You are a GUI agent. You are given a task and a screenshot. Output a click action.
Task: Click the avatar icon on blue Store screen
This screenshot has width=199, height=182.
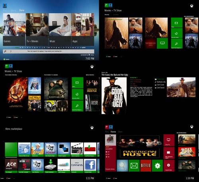5,6
